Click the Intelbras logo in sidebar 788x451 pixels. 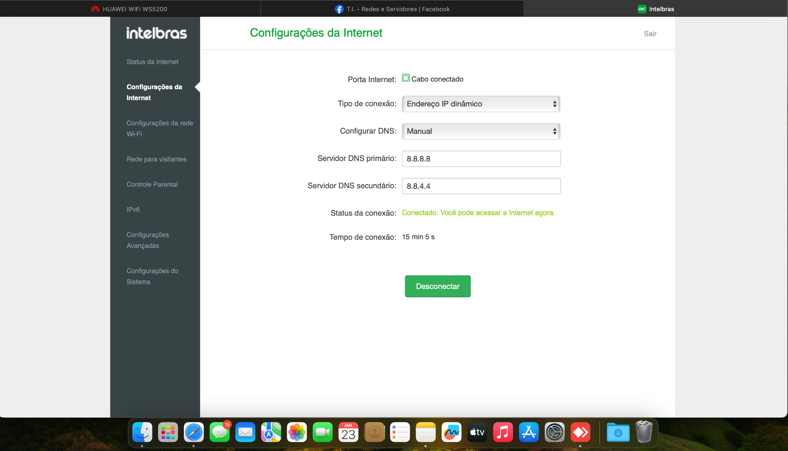point(157,33)
